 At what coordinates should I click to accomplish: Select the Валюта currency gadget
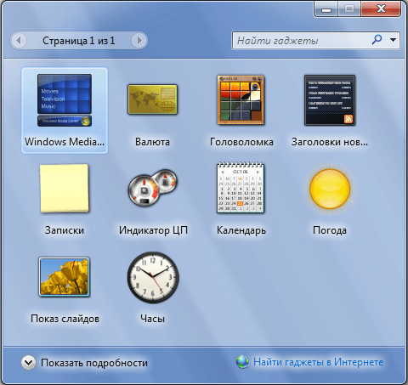pyautogui.click(x=152, y=110)
